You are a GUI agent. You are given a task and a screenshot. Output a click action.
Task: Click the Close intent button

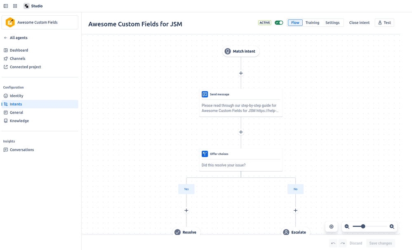pyautogui.click(x=359, y=23)
